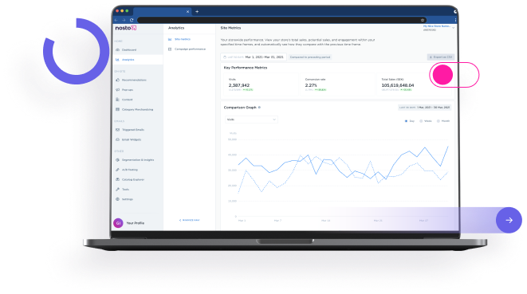Bookmark page with star icon

[x=423, y=20]
